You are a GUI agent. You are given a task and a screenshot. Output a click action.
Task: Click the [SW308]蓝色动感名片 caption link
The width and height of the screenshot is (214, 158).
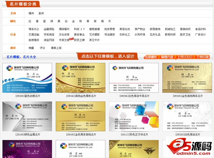pyautogui.click(x=28, y=96)
